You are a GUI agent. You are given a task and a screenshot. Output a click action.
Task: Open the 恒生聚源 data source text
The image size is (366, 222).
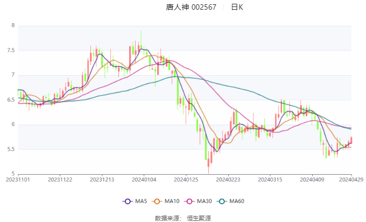(x=199, y=218)
